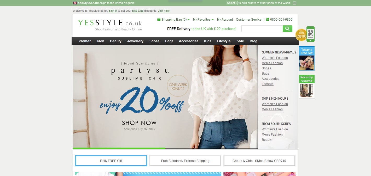
Task: Click the UK flag icon in top bar
Action: tap(75, 3)
